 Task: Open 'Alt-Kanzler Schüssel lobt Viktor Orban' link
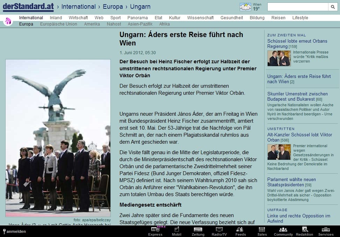pyautogui.click(x=299, y=137)
